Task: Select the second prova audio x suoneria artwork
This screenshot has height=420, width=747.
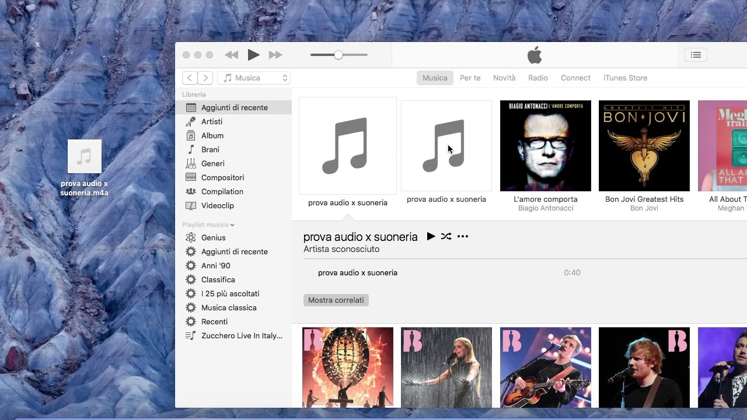Action: pyautogui.click(x=446, y=146)
